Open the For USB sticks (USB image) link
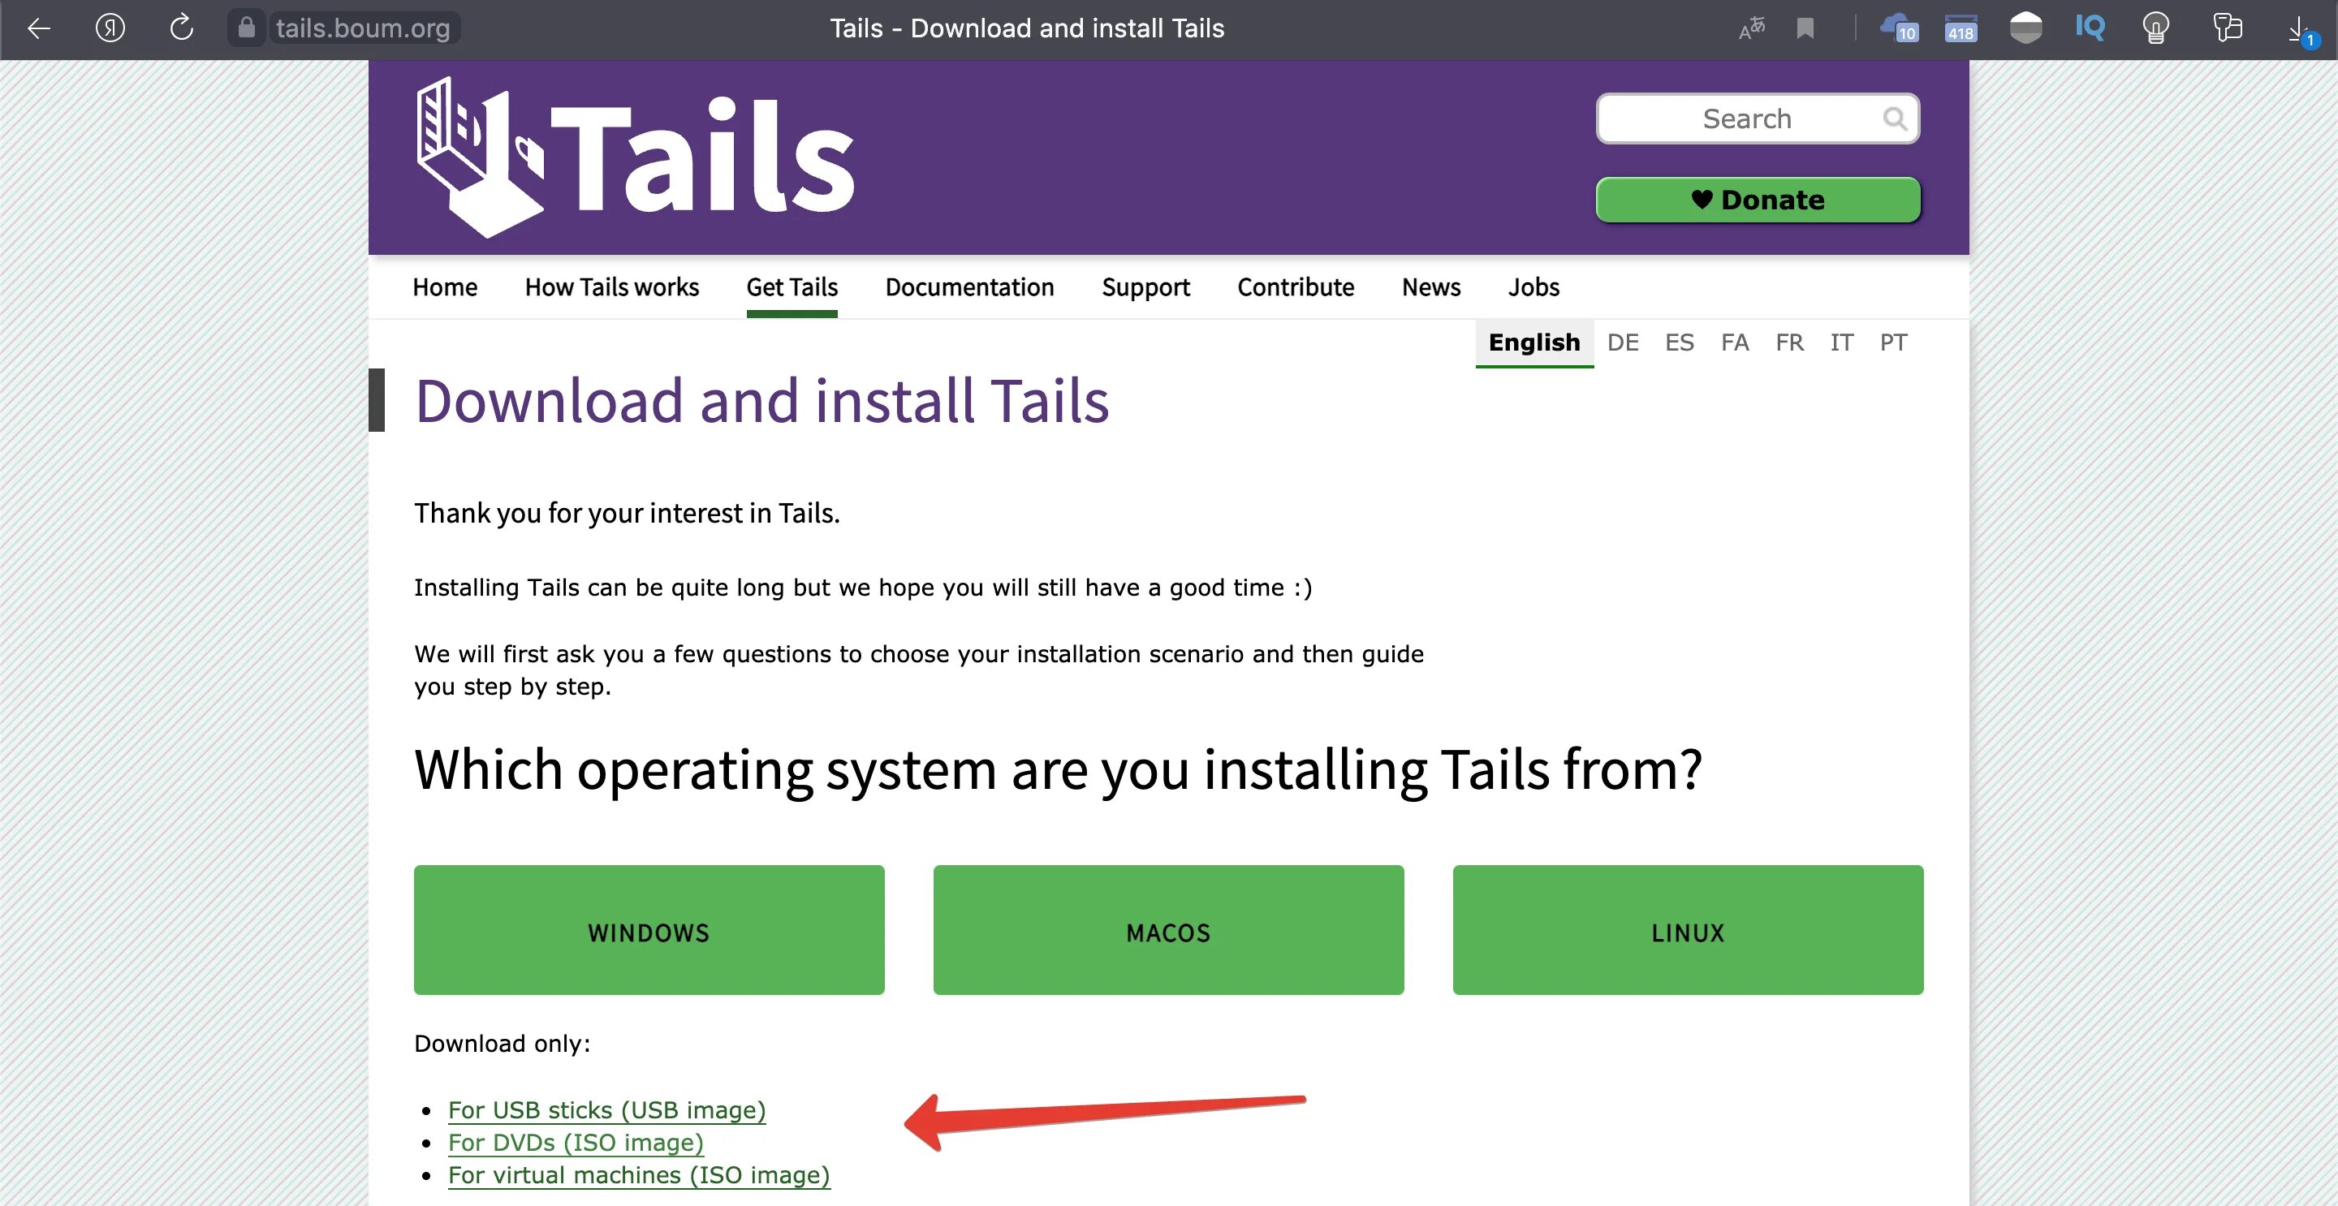 [x=606, y=1109]
